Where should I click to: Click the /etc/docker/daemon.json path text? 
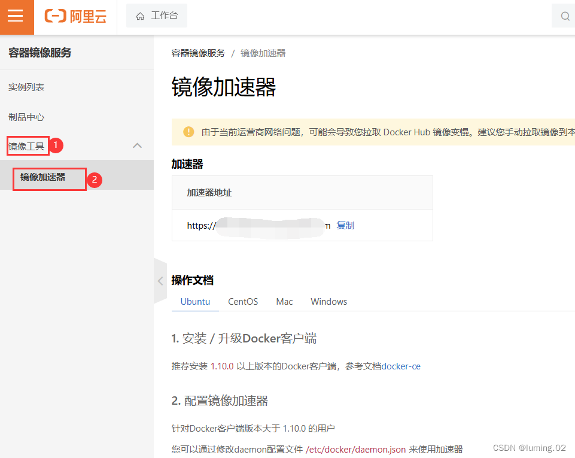(355, 450)
